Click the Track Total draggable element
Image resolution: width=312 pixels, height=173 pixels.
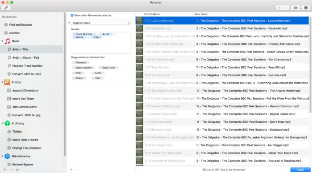pyautogui.click(x=108, y=68)
